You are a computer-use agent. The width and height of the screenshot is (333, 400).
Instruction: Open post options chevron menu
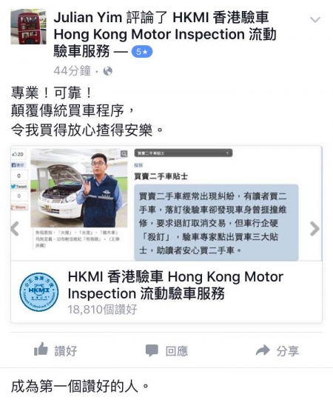click(x=315, y=20)
